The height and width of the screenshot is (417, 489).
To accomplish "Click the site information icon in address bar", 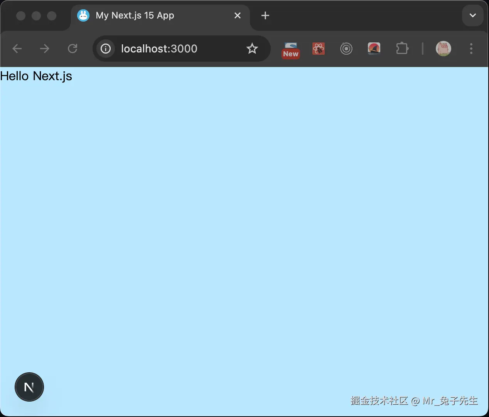I will (105, 49).
